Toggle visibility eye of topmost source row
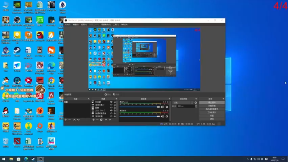 pyautogui.click(x=111, y=102)
